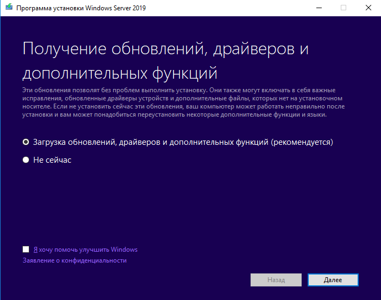Click heading line 'Получение обновлений, драйверов и'
Screen dimensions: 381x300
(166, 48)
